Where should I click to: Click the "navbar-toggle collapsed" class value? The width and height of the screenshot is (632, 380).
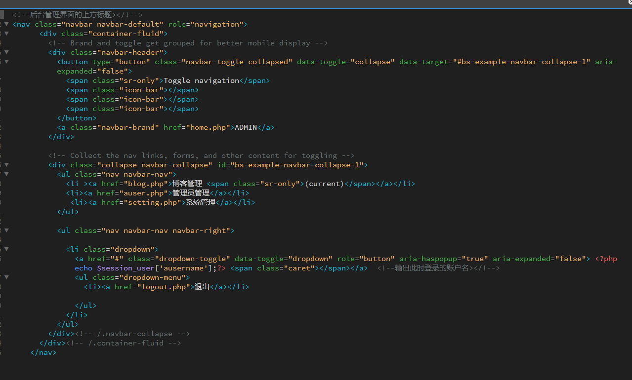point(237,62)
